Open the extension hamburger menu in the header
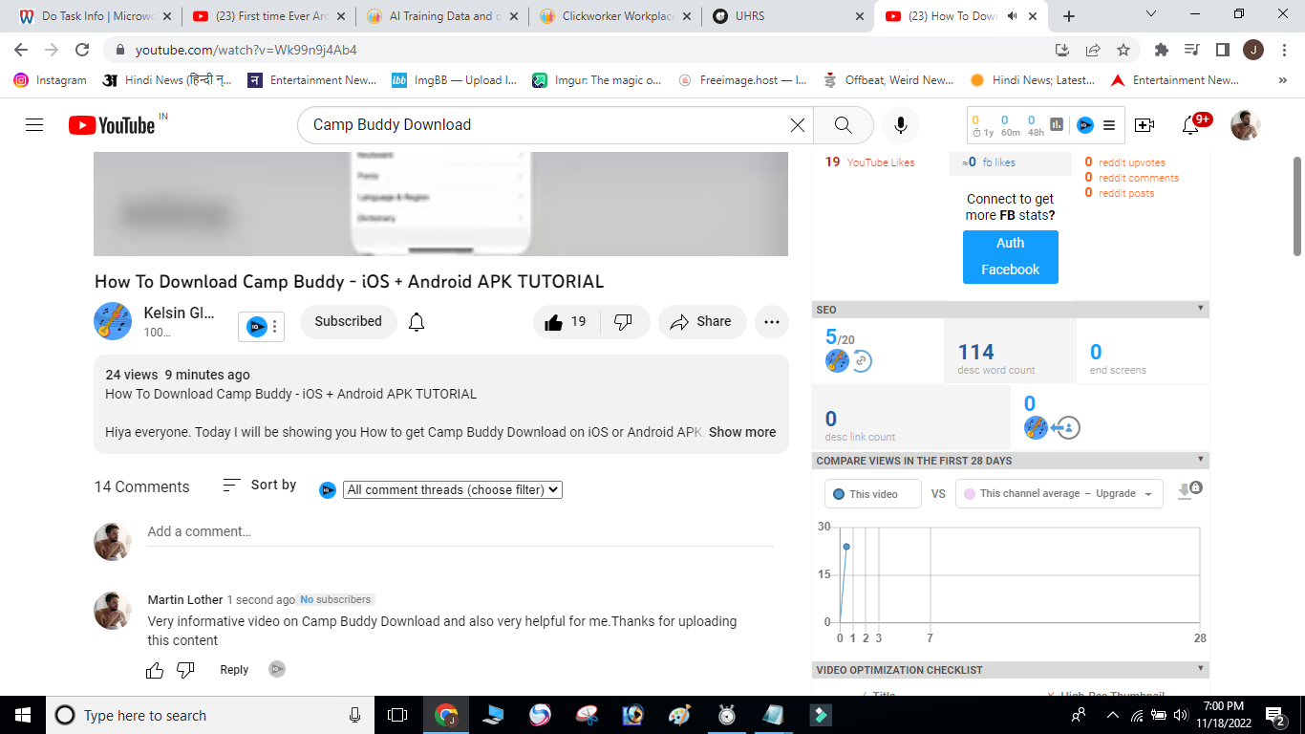 pyautogui.click(x=1109, y=125)
